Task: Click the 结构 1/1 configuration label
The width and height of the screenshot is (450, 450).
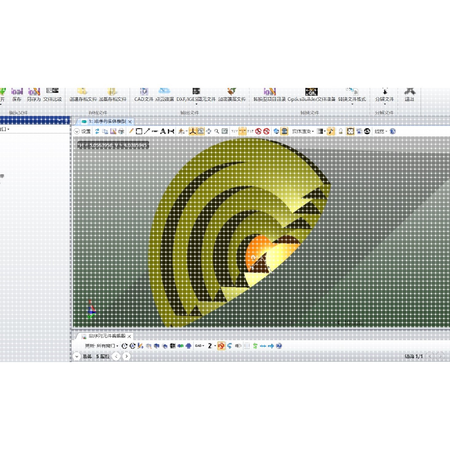Action: click(414, 356)
